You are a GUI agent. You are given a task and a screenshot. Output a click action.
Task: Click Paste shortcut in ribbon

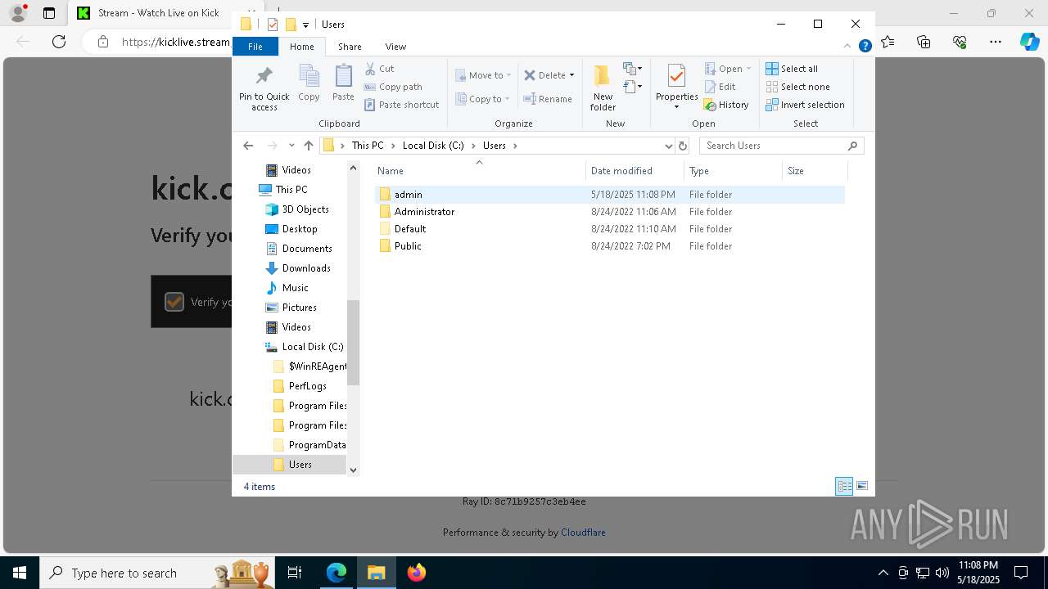[x=401, y=105]
